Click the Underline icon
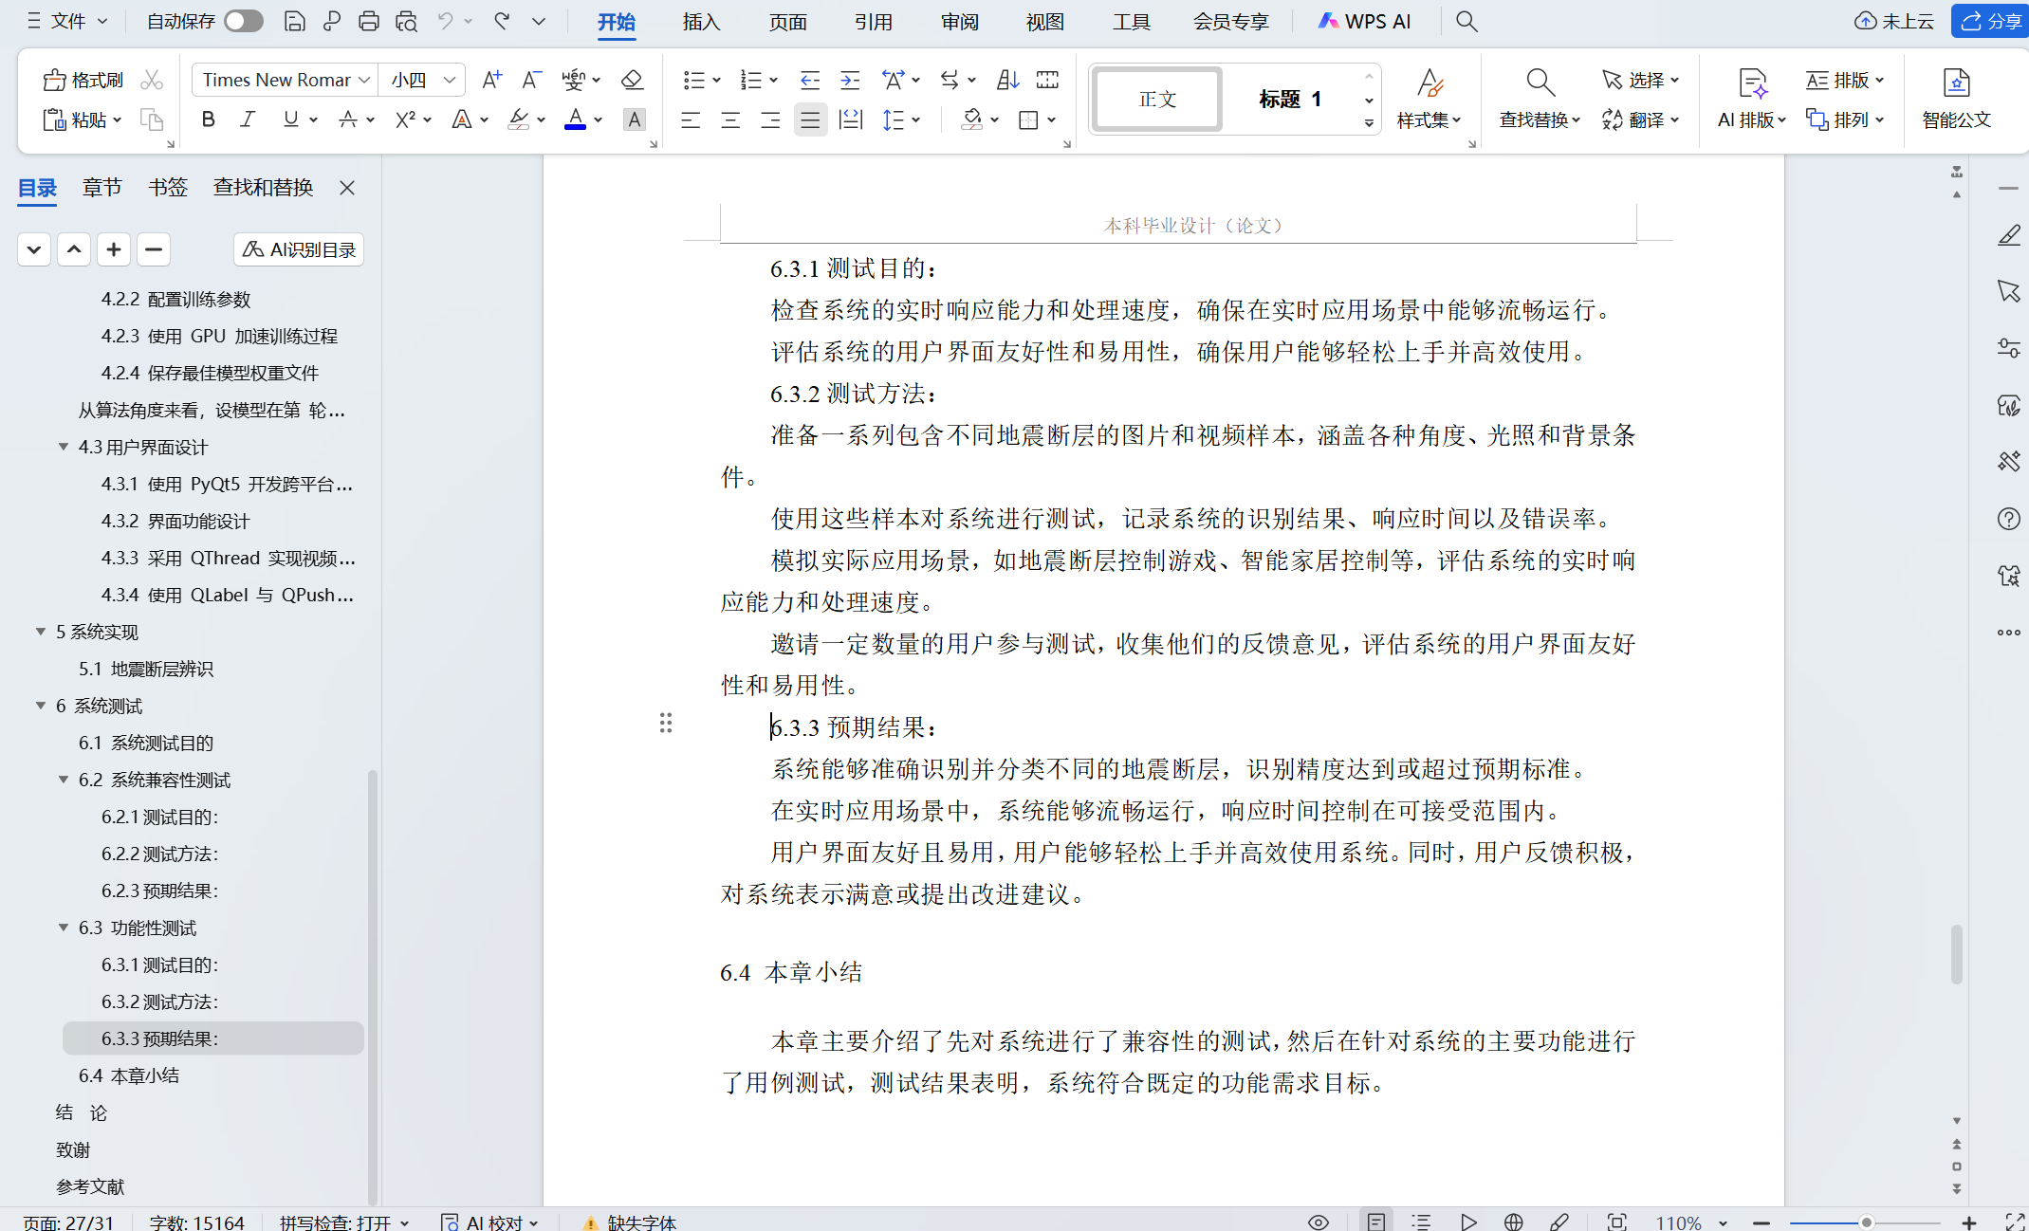2029x1231 pixels. point(290,119)
